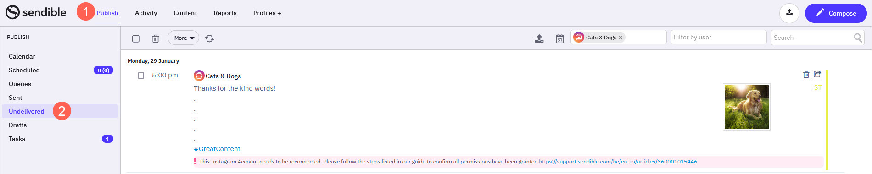The width and height of the screenshot is (872, 174).
Task: Delete the Cats & Dogs post
Action: pos(806,74)
